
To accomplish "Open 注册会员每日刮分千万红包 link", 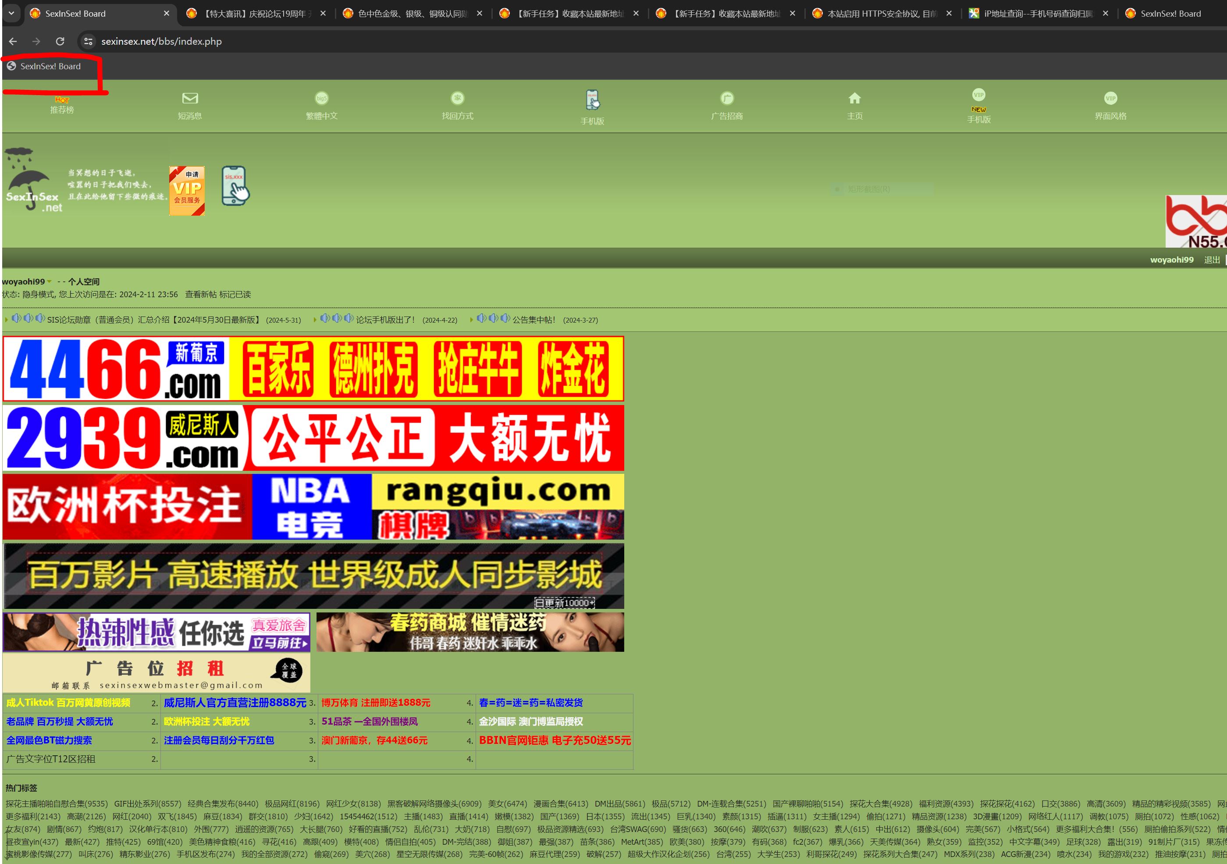I will click(219, 740).
